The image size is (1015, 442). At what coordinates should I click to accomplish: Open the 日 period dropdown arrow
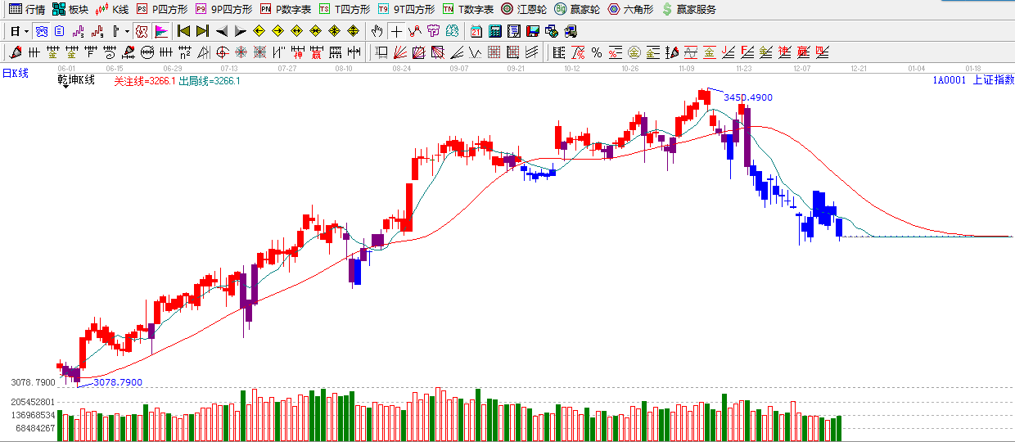pos(26,31)
